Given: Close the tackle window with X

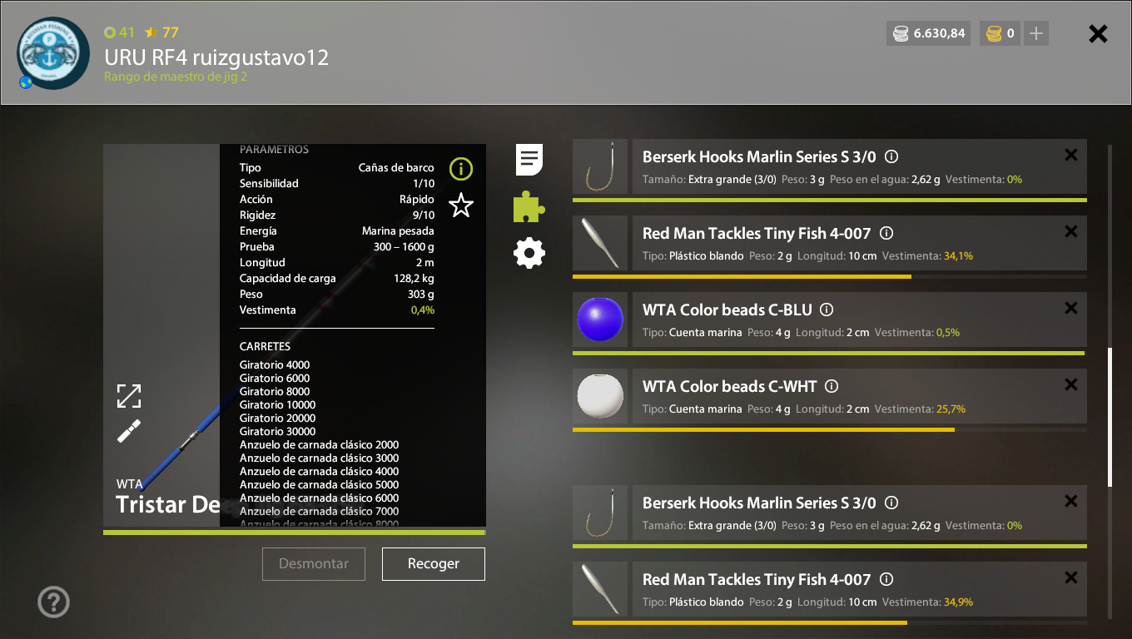Looking at the screenshot, I should coord(1099,33).
